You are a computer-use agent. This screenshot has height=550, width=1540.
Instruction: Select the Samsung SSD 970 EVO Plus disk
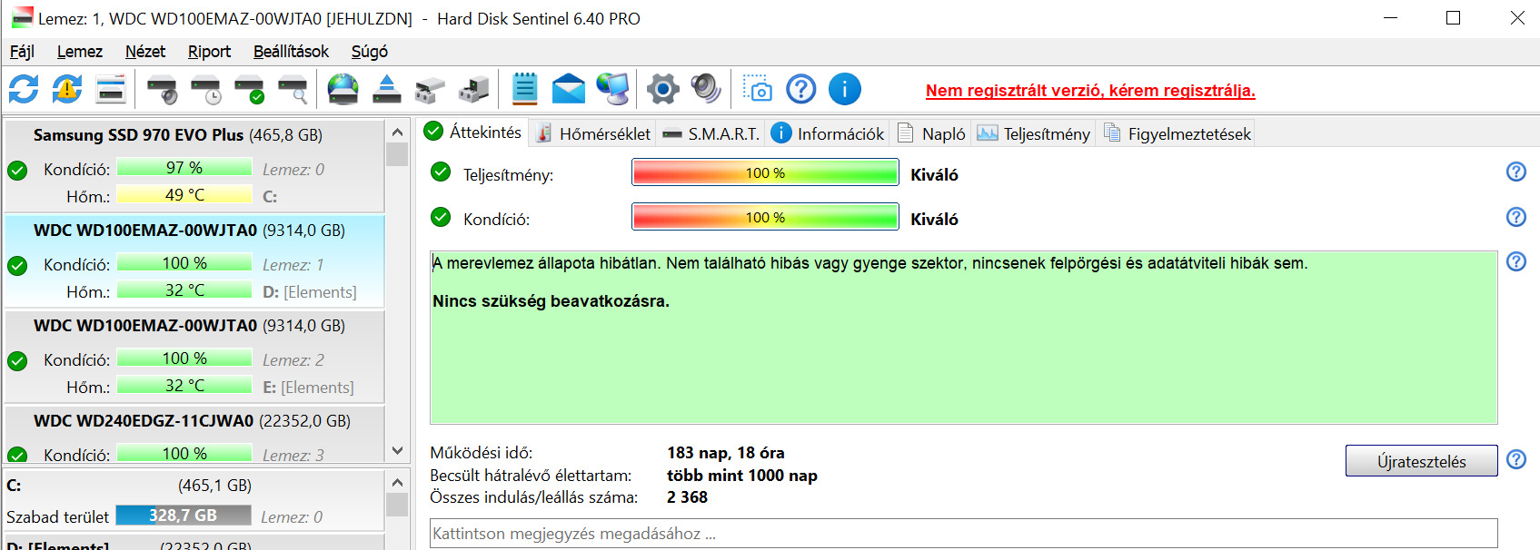194,166
